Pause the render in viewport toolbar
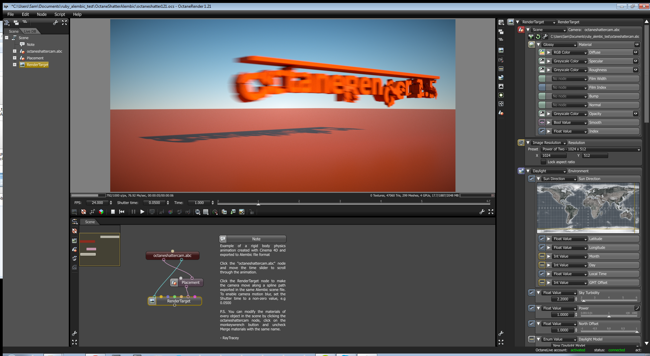Image resolution: width=650 pixels, height=356 pixels. (133, 212)
